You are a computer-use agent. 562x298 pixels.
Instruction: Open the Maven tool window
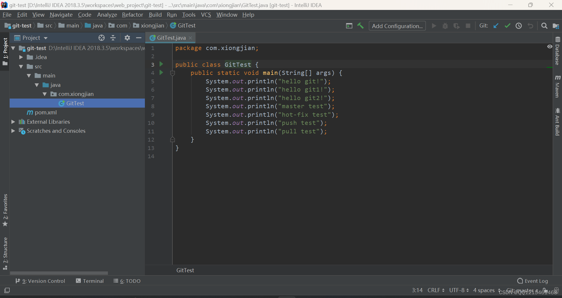pos(557,86)
